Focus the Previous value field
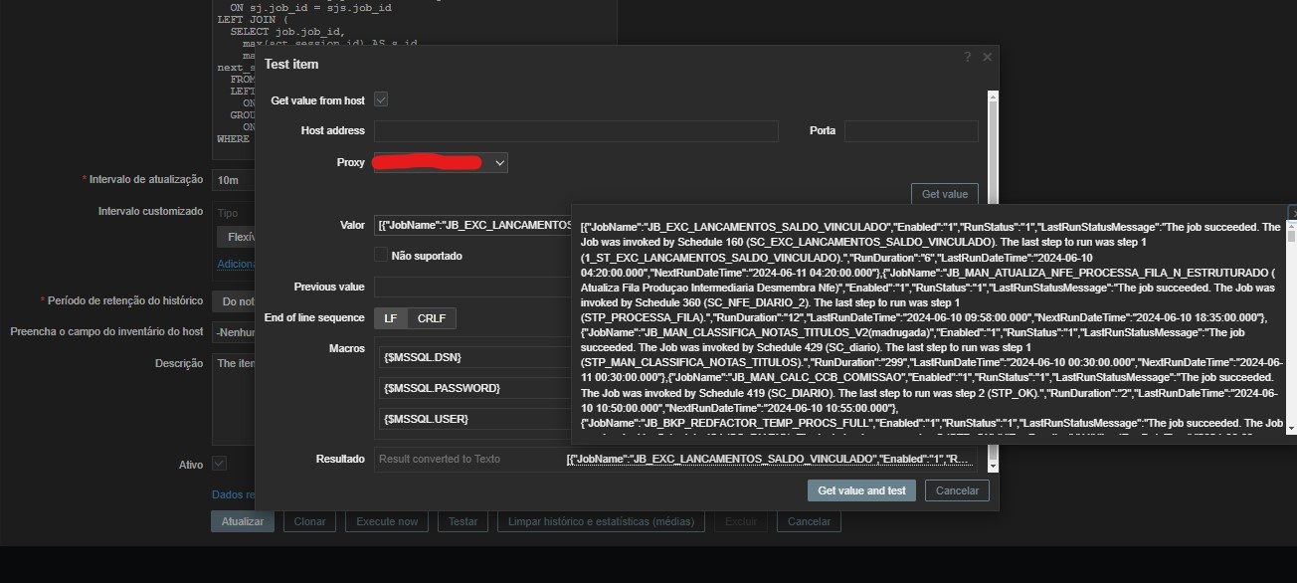Image resolution: width=1297 pixels, height=583 pixels. tap(472, 287)
